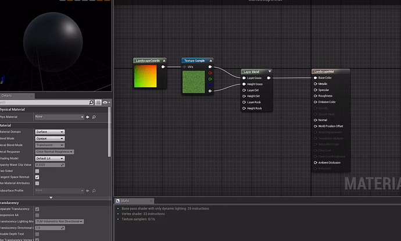Toggle the property matrix grid button

point(98,102)
